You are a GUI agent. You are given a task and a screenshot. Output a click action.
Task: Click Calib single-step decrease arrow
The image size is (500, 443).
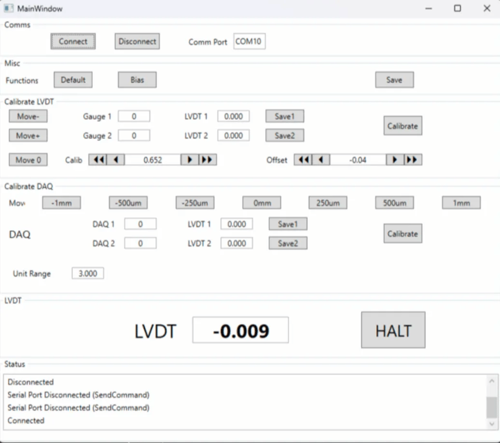point(115,160)
